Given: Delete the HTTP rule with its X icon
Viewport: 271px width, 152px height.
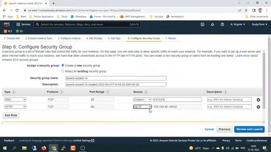Looking at the screenshot, I should pos(258,107).
